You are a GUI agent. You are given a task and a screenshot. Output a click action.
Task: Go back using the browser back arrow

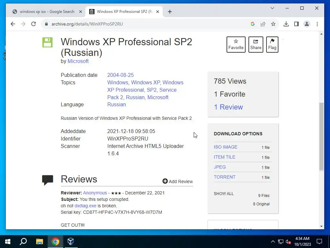pyautogui.click(x=13, y=24)
